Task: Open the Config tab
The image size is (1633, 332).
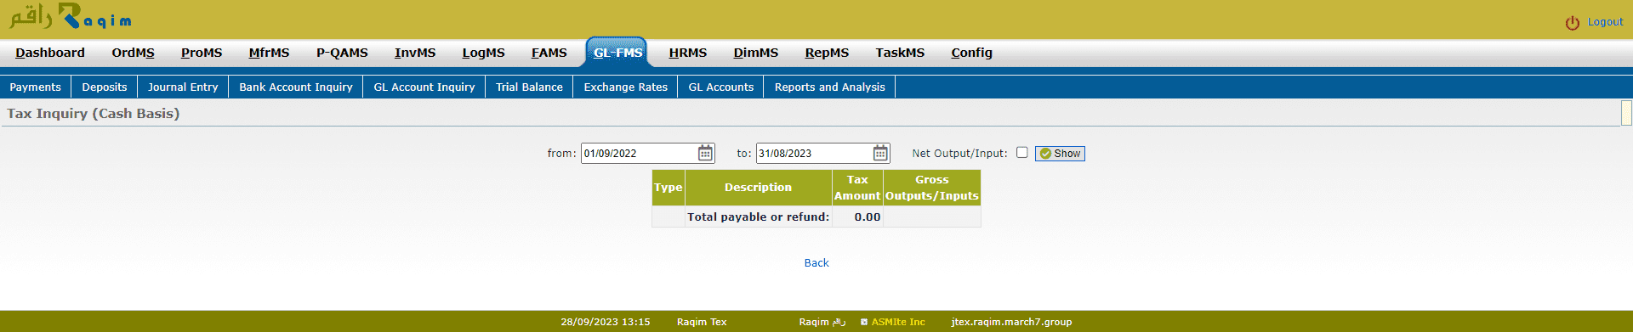Action: (x=971, y=53)
